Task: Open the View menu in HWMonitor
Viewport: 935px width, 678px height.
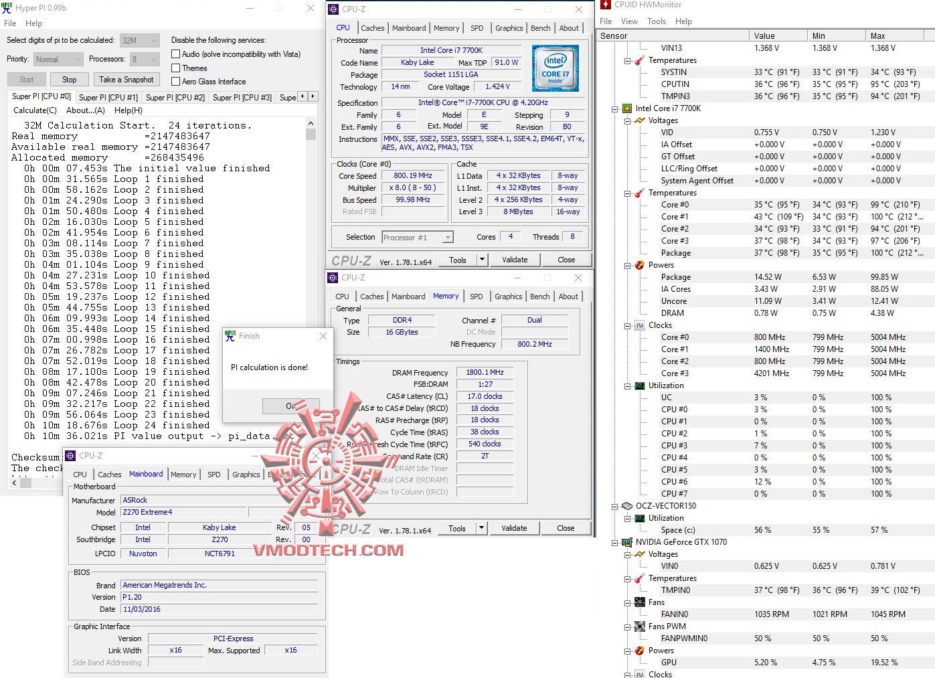Action: 629,21
